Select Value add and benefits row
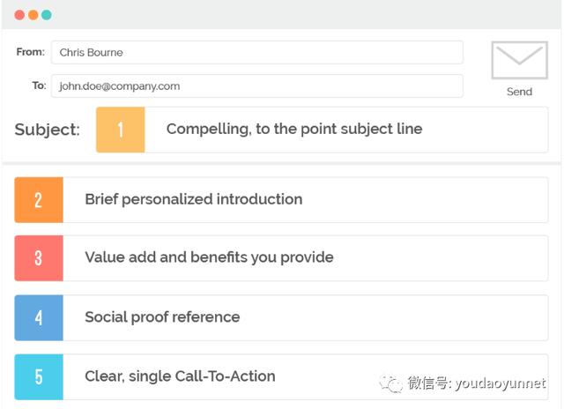 pyautogui.click(x=281, y=258)
